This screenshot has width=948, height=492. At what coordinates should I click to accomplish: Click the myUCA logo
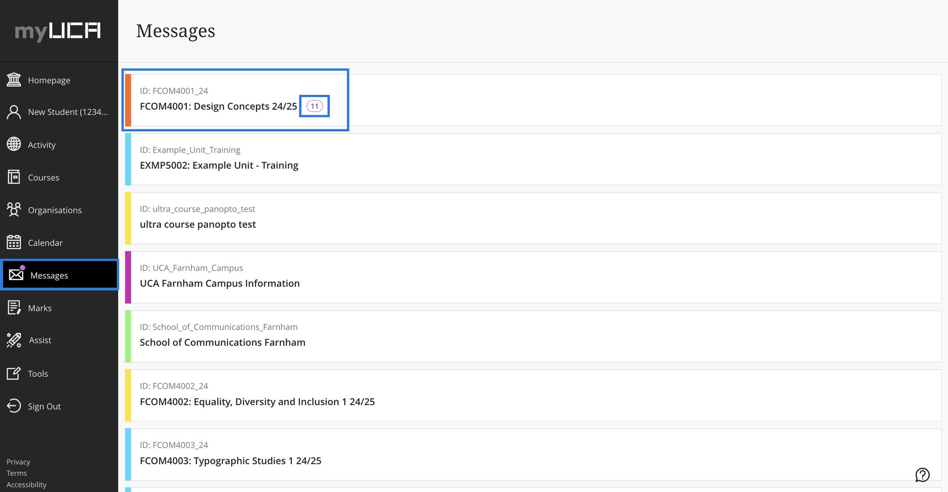(58, 31)
